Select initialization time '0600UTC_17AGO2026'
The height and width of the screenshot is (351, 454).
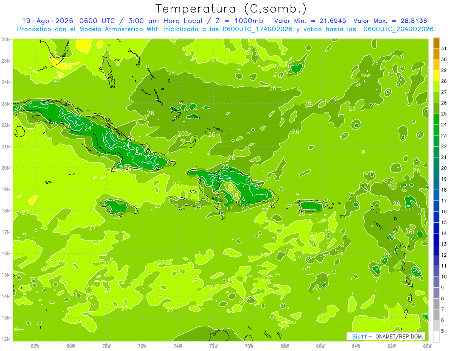pos(258,29)
